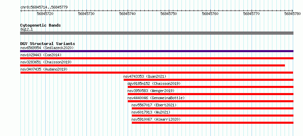Click the red nsv4440046 variant bar
Image resolution: width=303 pixels, height=136 pixels.
pyautogui.click(x=210, y=101)
